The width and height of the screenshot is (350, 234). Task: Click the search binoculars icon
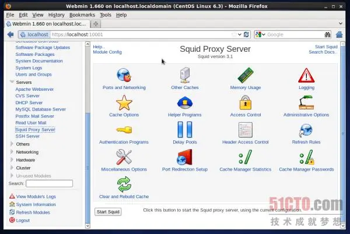tap(327, 34)
